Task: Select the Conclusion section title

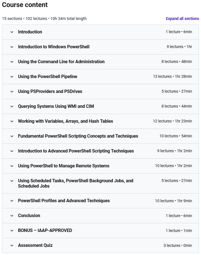Action: tap(29, 216)
